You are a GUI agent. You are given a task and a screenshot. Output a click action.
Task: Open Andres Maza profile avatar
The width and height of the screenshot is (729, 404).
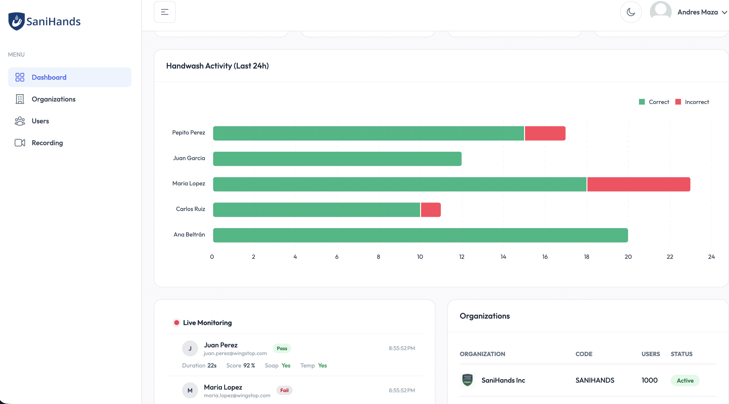tap(661, 11)
